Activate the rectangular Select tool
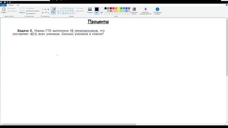This screenshot has height=128, width=228. [x=22, y=10]
